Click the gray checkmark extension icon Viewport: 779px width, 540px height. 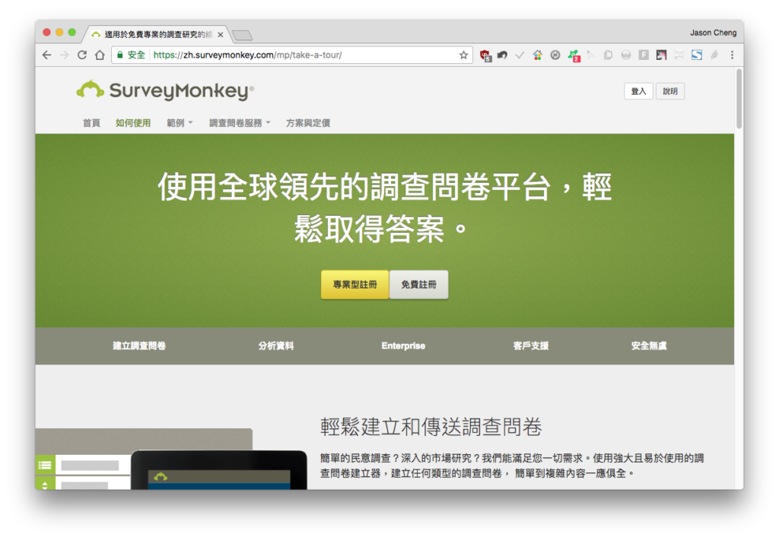520,55
